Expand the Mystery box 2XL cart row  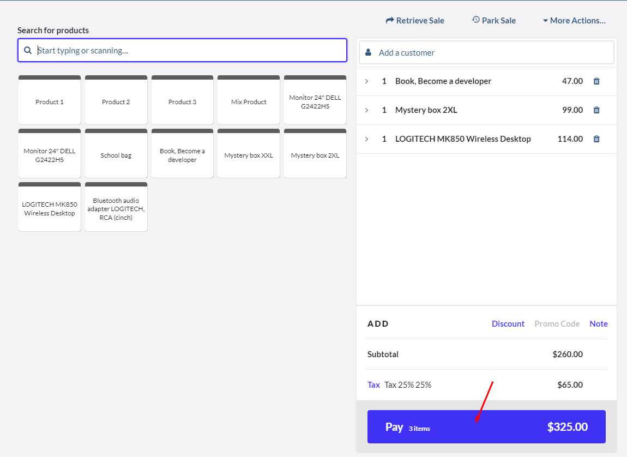pyautogui.click(x=366, y=110)
